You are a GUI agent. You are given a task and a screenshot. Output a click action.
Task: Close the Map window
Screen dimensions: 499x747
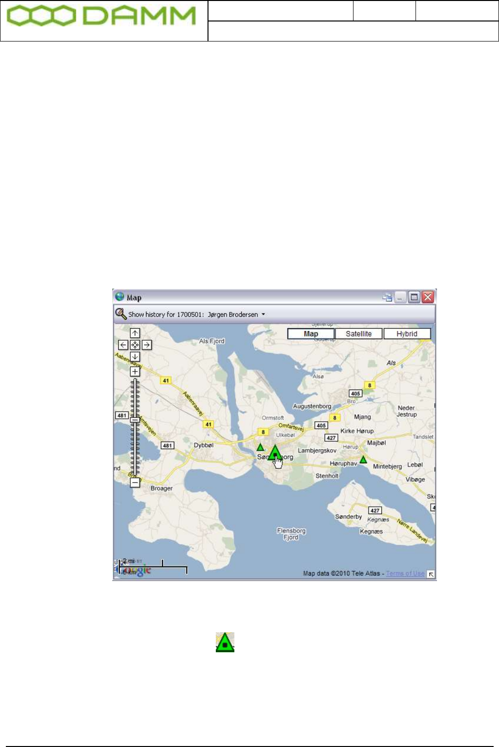[428, 297]
